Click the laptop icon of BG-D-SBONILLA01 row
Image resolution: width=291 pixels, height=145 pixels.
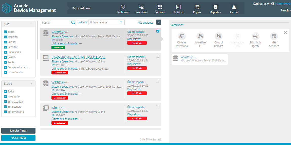(x=45, y=58)
